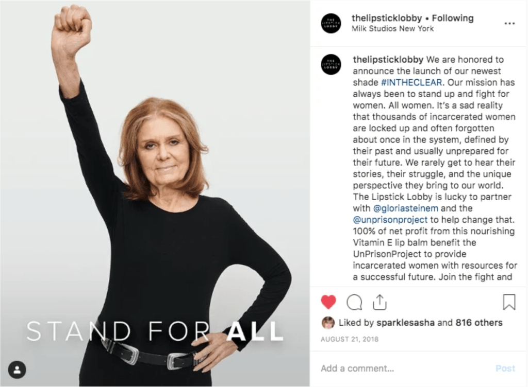Visit the @unprisonproject profile mention
The width and height of the screenshot is (528, 387).
tap(390, 220)
